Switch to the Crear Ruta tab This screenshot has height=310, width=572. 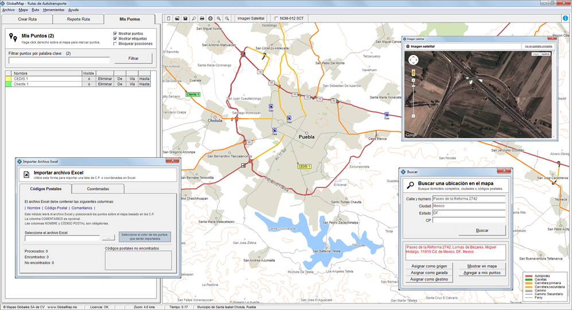[28, 19]
